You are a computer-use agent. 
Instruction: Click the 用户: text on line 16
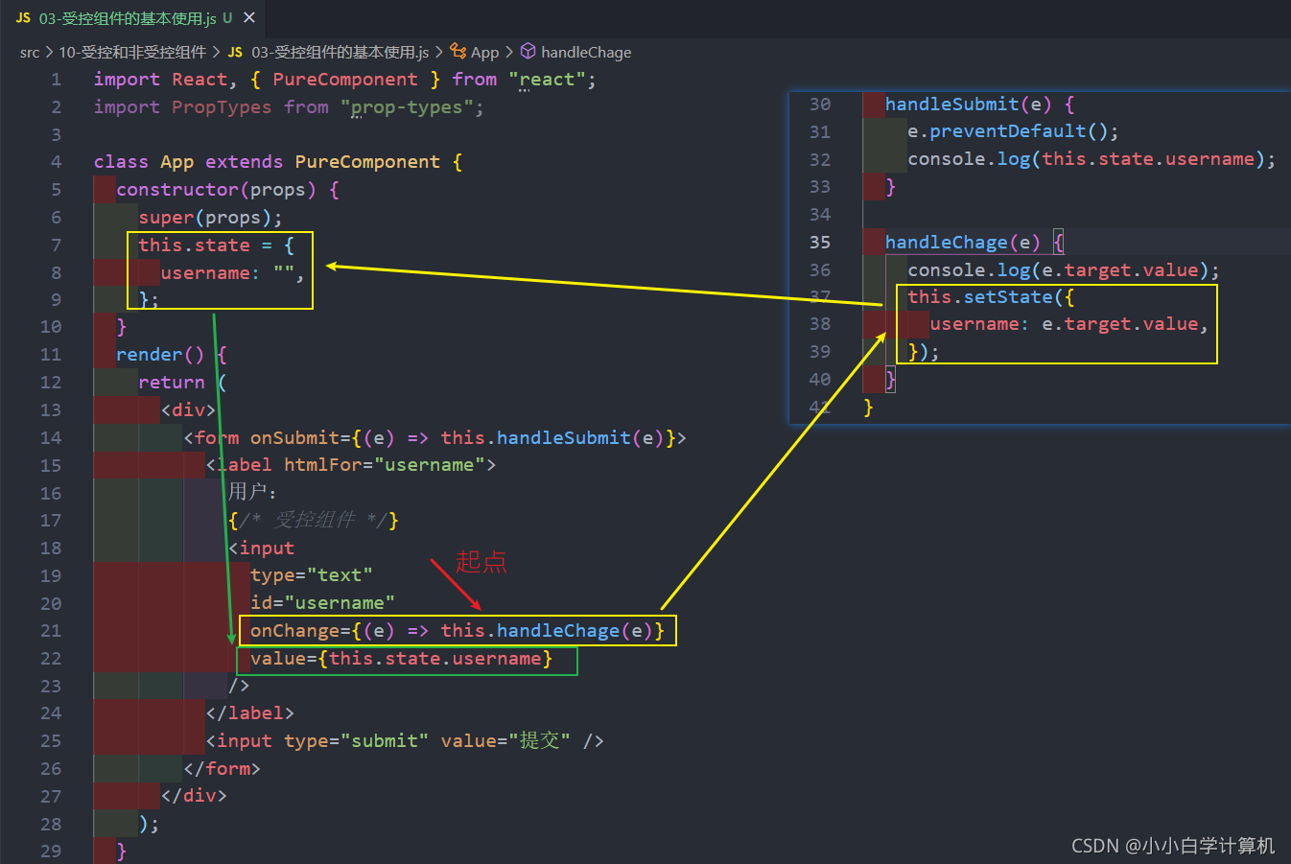point(252,492)
